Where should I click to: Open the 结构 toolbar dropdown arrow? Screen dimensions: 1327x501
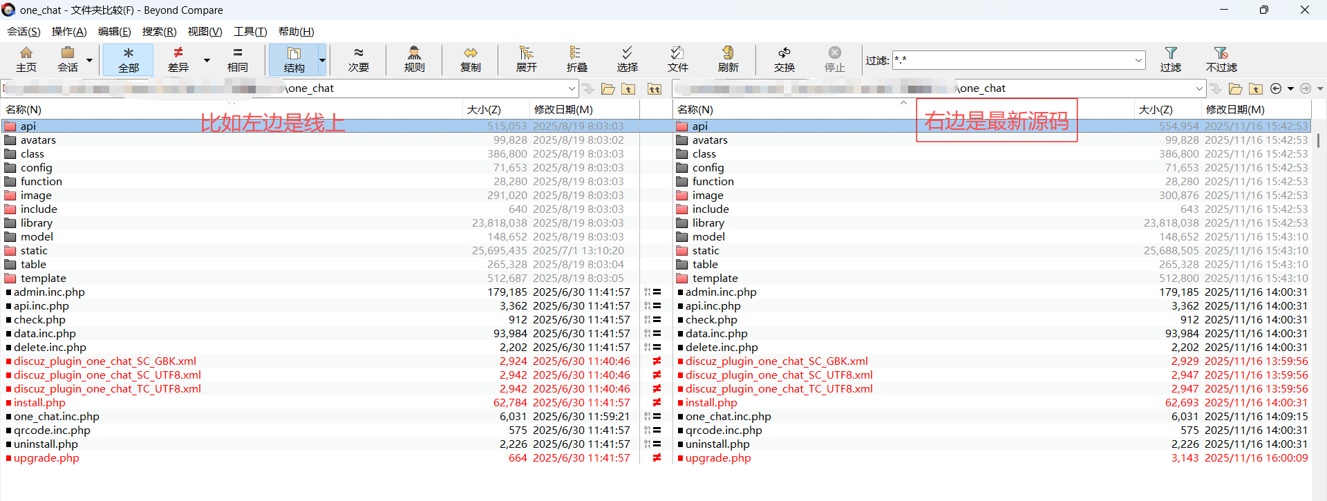(x=322, y=60)
